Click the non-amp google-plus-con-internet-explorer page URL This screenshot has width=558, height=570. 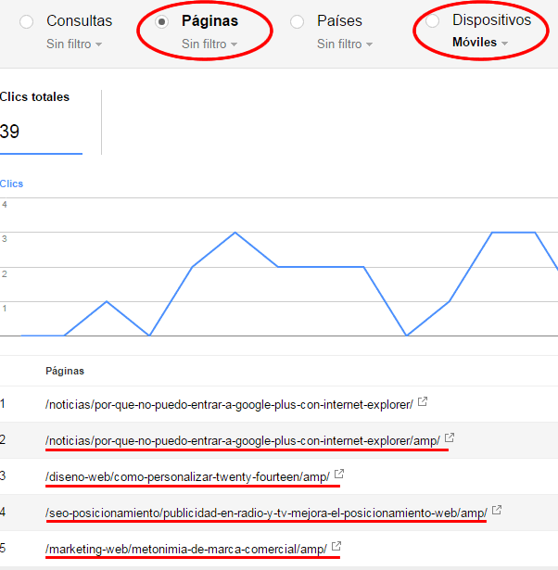coord(229,405)
